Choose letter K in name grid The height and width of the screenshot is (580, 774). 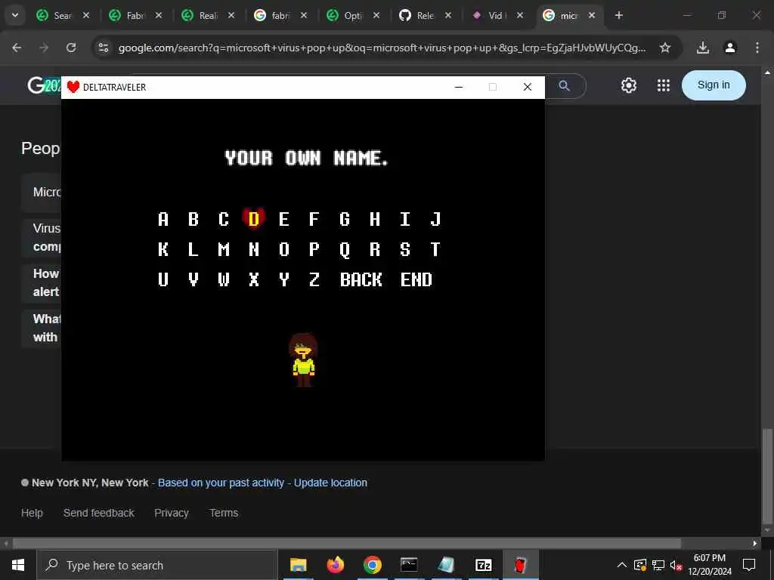163,249
